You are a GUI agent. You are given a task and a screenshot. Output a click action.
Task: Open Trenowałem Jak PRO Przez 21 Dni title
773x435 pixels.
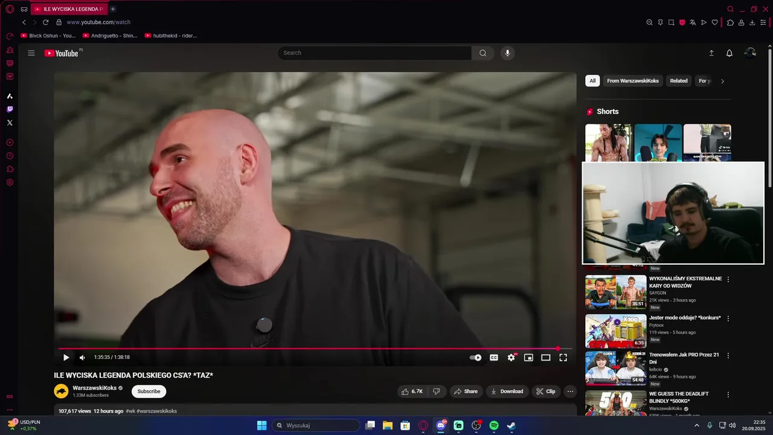684,358
